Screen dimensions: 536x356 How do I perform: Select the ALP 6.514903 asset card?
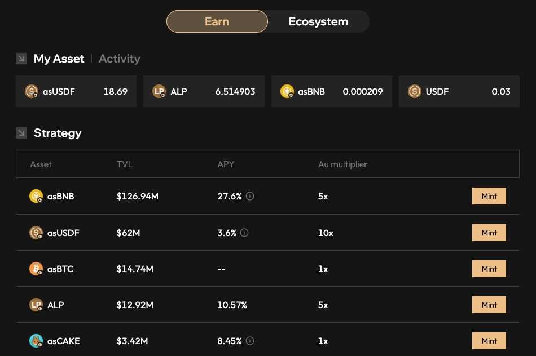click(204, 91)
